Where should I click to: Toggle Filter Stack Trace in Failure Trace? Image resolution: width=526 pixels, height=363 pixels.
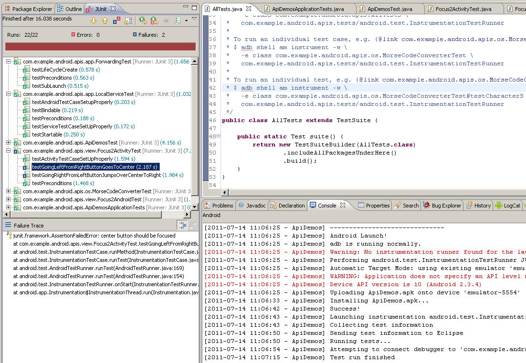pyautogui.click(x=182, y=225)
